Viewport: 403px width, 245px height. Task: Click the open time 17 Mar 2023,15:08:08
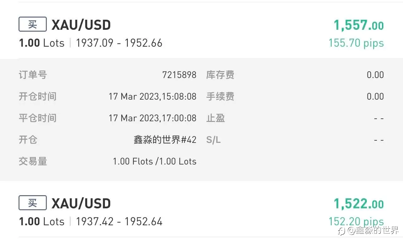[152, 96]
